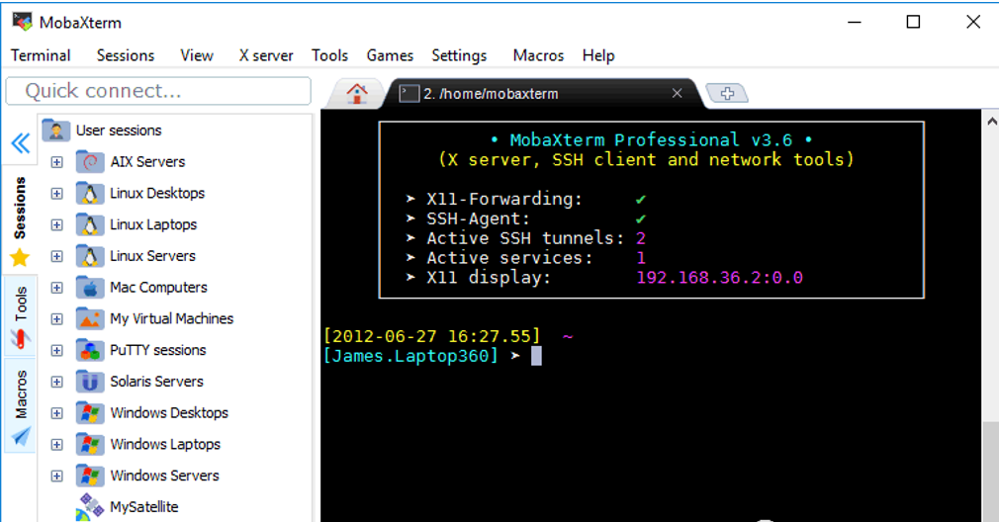Viewport: 999px width, 522px height.
Task: Close the /home/mobaxterm terminal tab
Action: point(677,93)
